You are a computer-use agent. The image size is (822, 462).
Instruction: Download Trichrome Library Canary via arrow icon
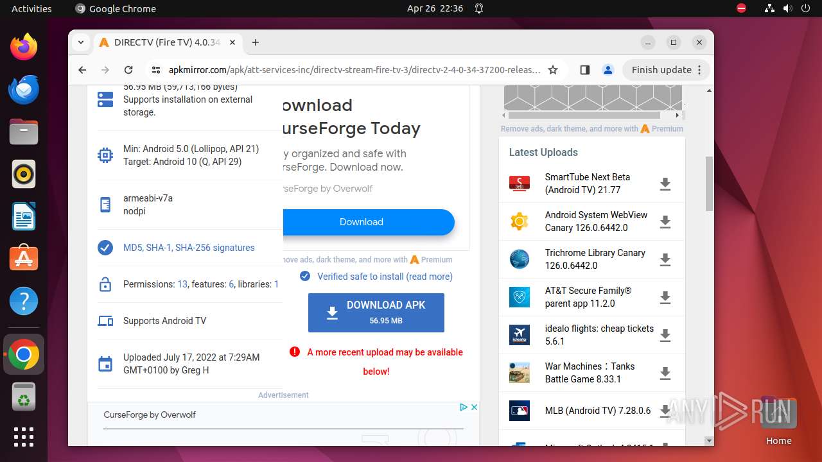[665, 260]
